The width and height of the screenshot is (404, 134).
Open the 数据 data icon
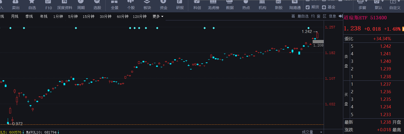pyautogui.click(x=230, y=5)
